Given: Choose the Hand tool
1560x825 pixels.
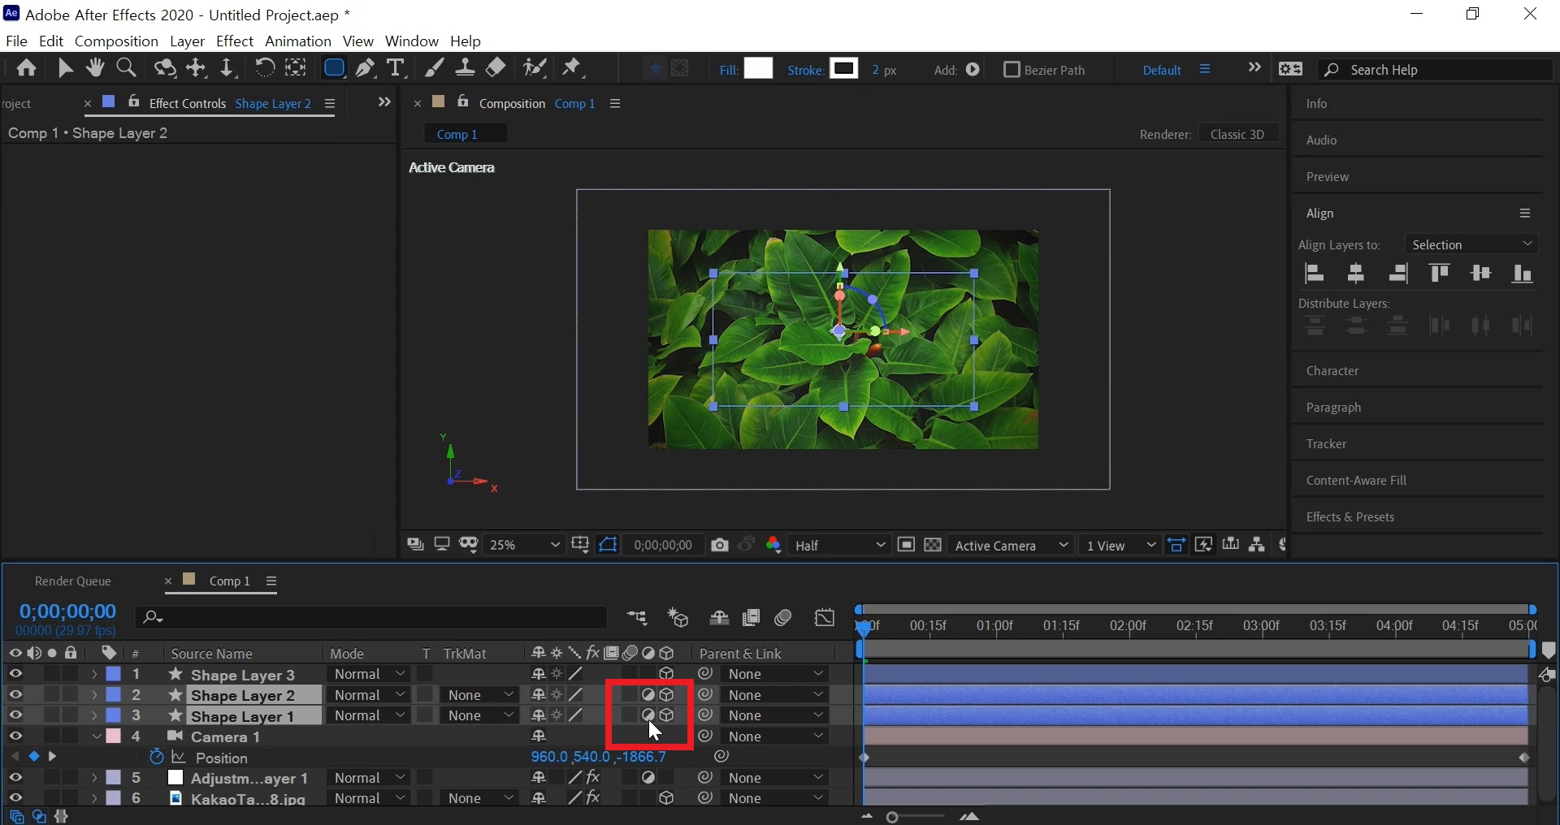Looking at the screenshot, I should click(95, 68).
